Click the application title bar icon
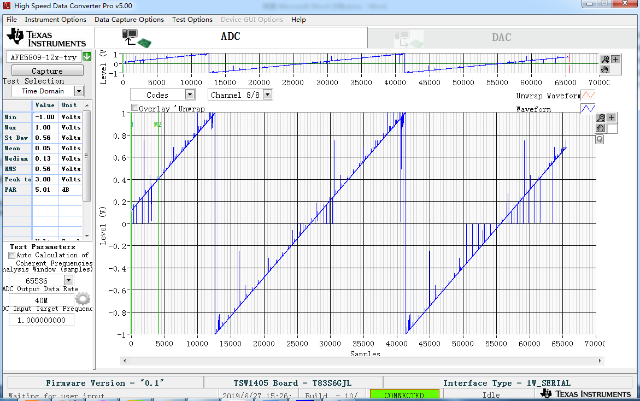The width and height of the screenshot is (640, 401). click(7, 5)
